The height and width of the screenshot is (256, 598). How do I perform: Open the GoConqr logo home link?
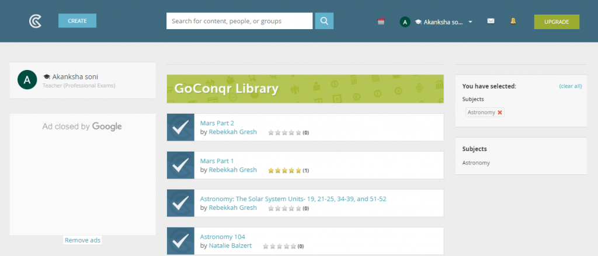pos(35,21)
